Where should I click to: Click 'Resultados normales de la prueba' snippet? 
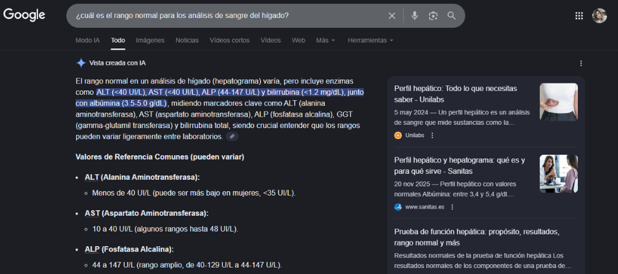[x=483, y=260]
